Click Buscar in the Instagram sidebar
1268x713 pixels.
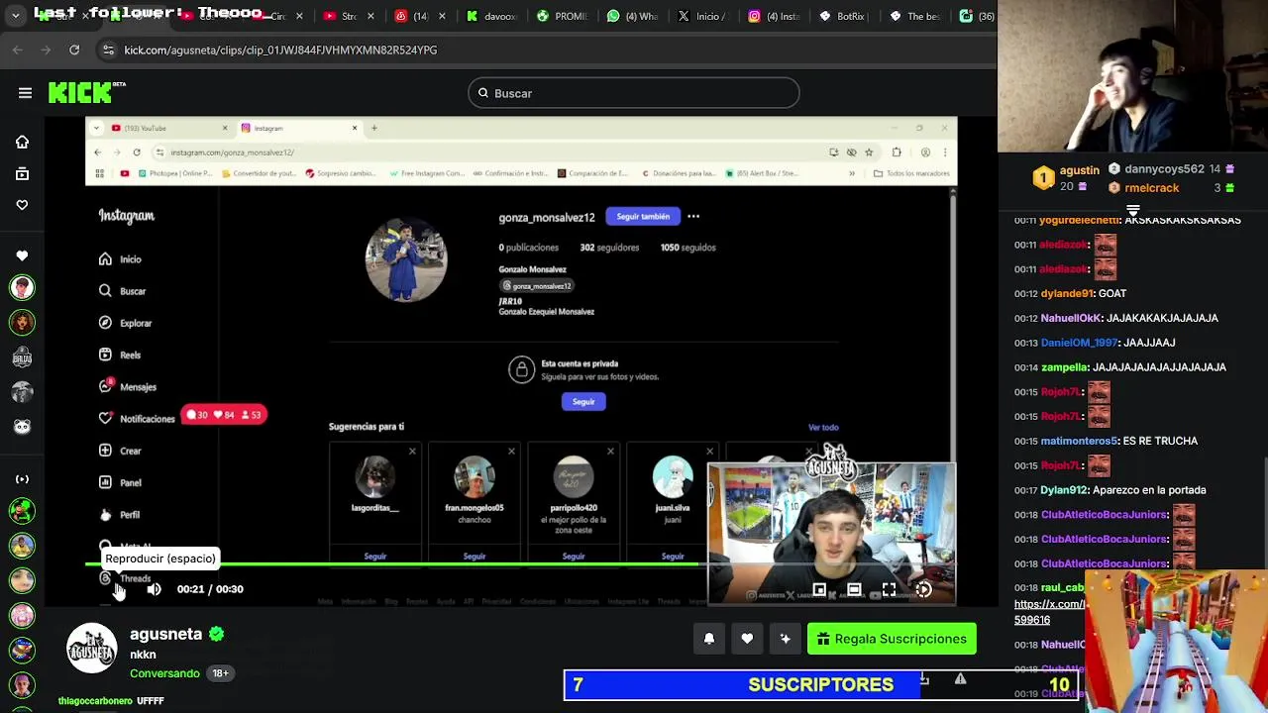122,291
